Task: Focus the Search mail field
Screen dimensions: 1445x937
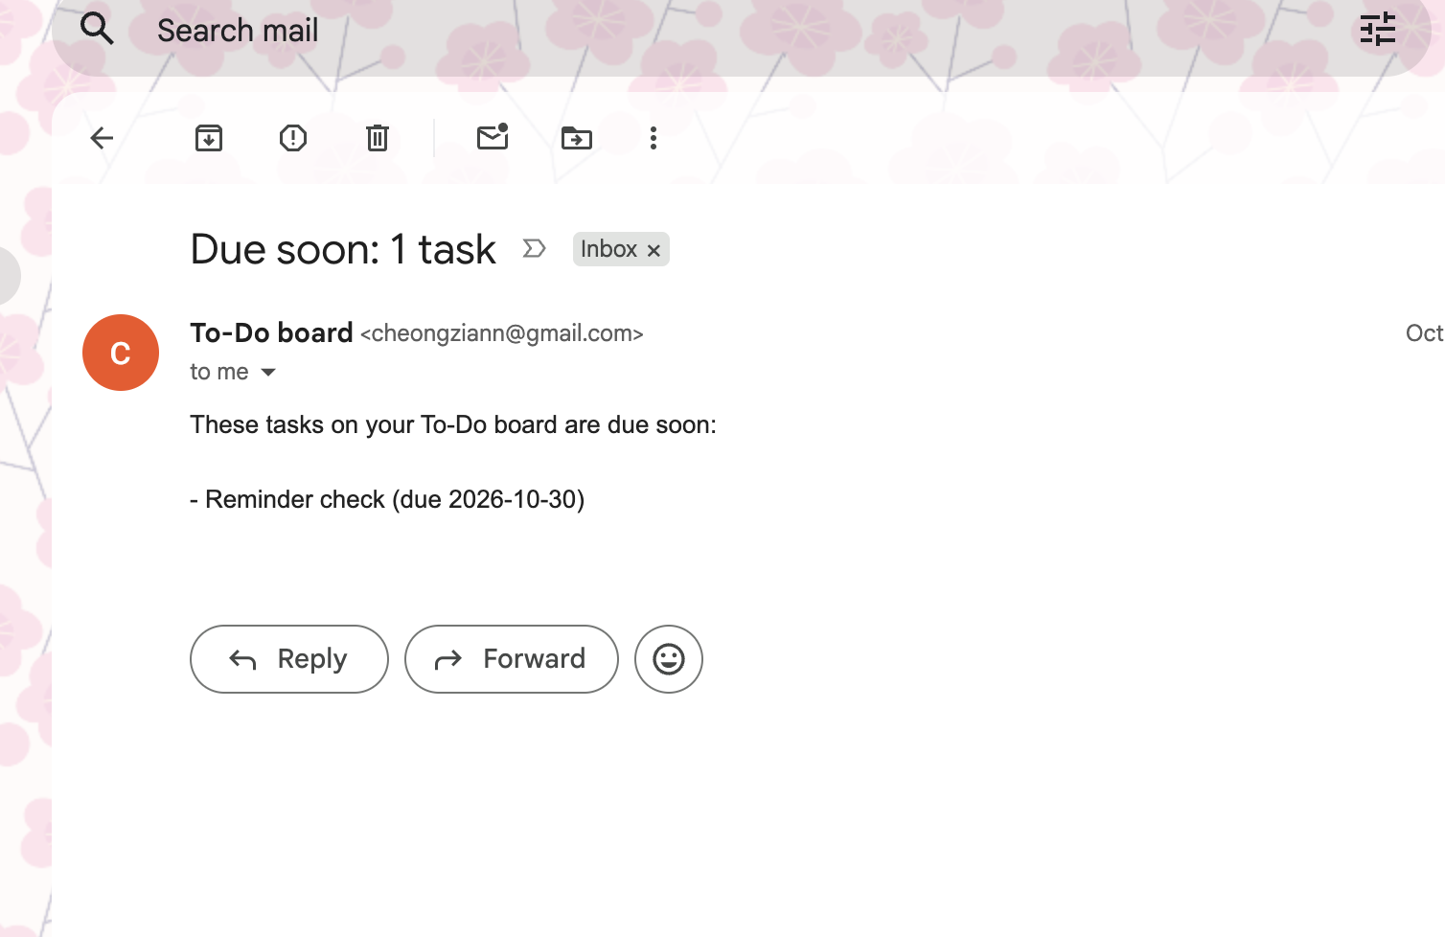Action: tap(742, 31)
